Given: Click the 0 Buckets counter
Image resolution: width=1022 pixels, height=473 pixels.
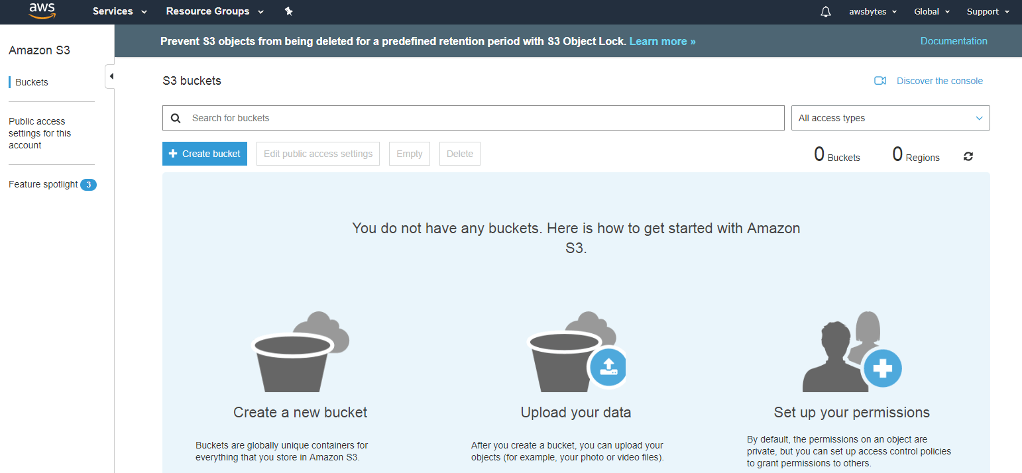Looking at the screenshot, I should pos(837,155).
